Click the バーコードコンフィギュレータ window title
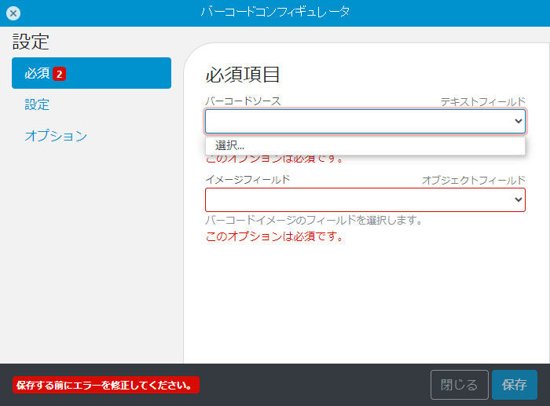550x406 pixels. pyautogui.click(x=275, y=12)
